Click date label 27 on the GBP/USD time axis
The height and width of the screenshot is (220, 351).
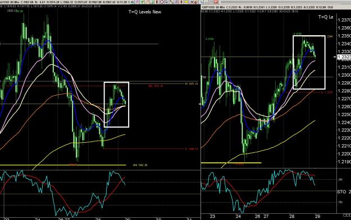(266, 216)
